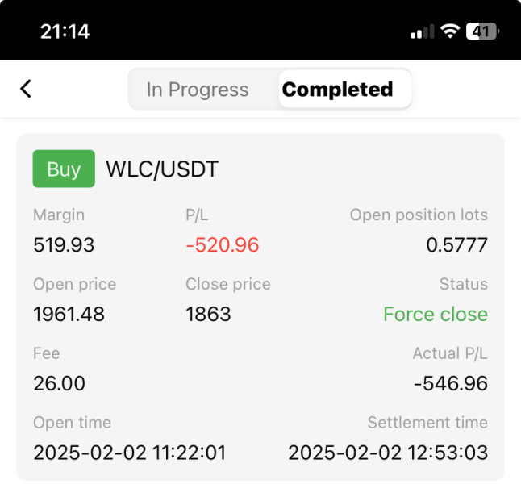Tap the open position lots value 0.5777

tap(456, 245)
